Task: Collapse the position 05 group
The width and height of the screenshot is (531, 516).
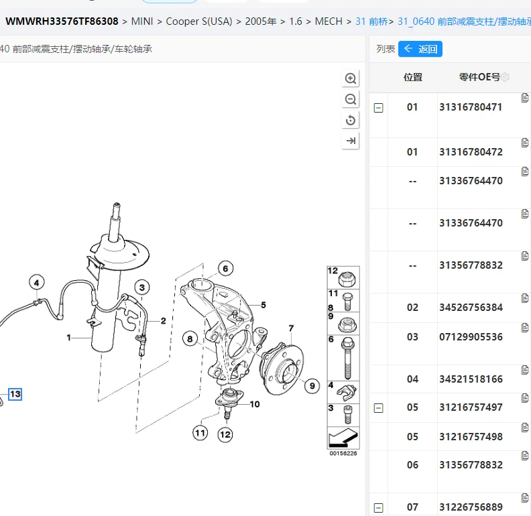Action: (378, 408)
